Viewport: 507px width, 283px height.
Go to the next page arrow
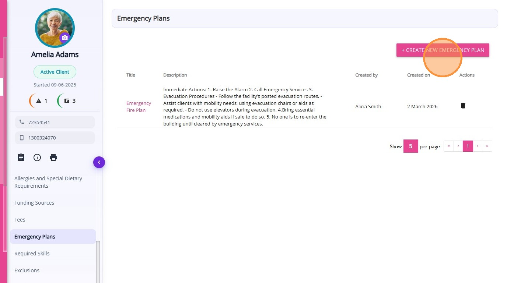click(478, 146)
